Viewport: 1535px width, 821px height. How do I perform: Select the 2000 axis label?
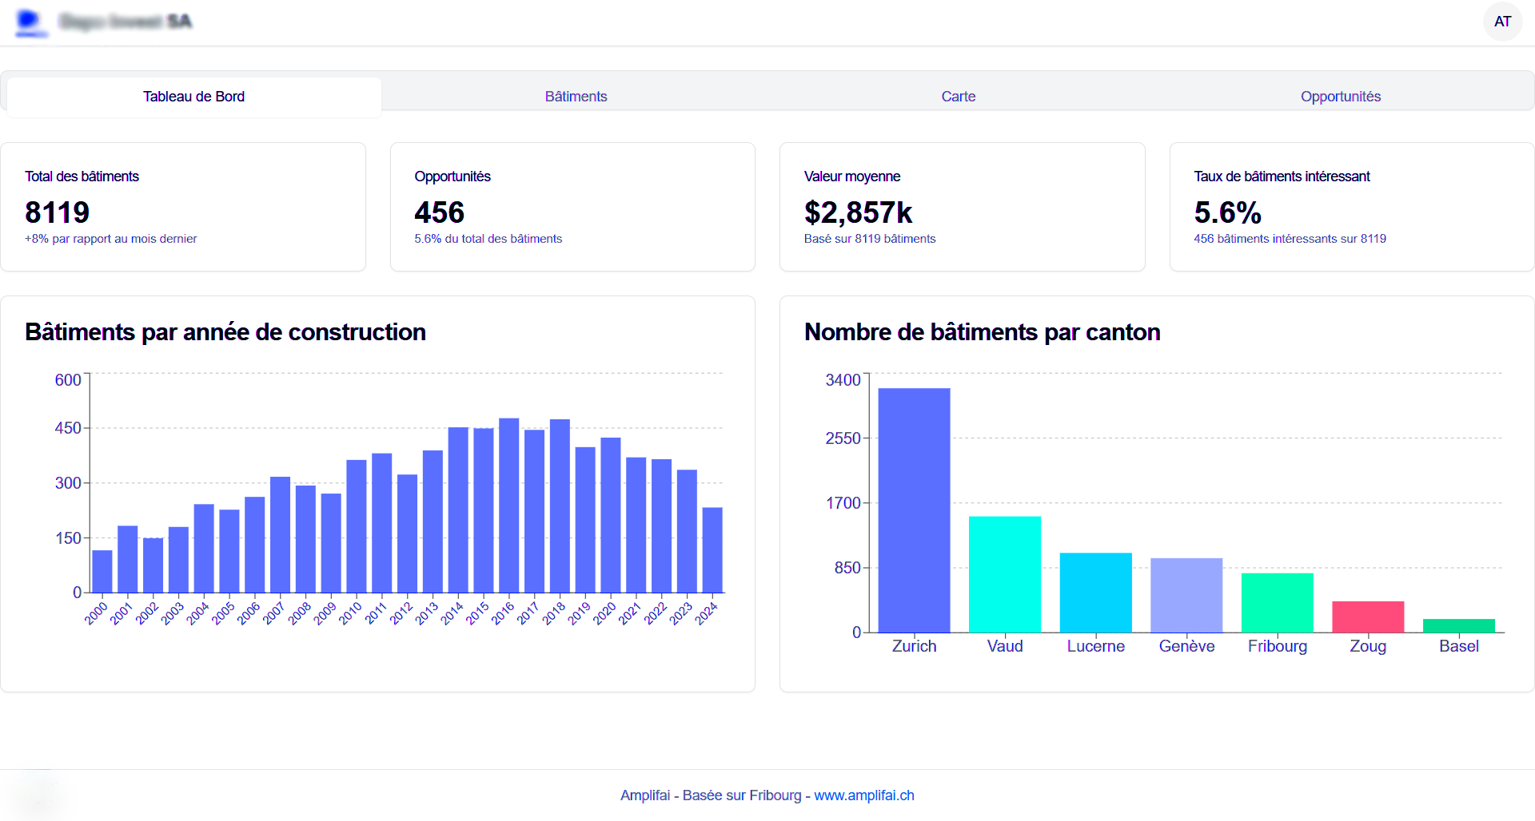click(96, 612)
